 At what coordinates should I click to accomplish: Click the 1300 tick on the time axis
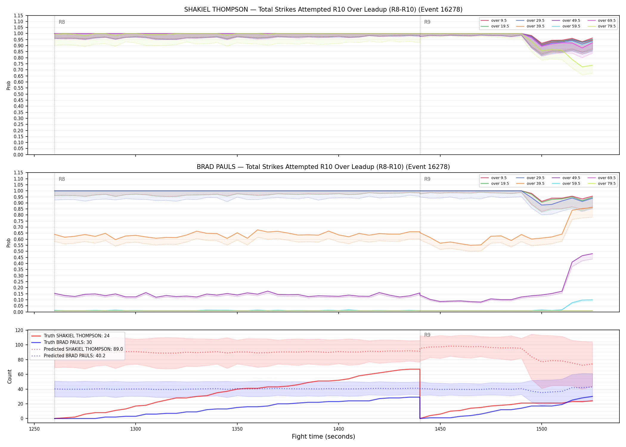coord(136,429)
